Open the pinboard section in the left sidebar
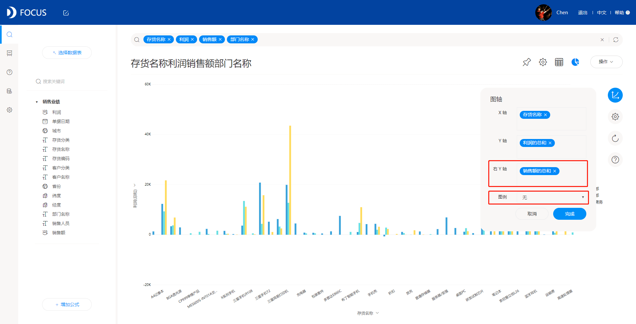The height and width of the screenshot is (324, 636). pos(9,53)
